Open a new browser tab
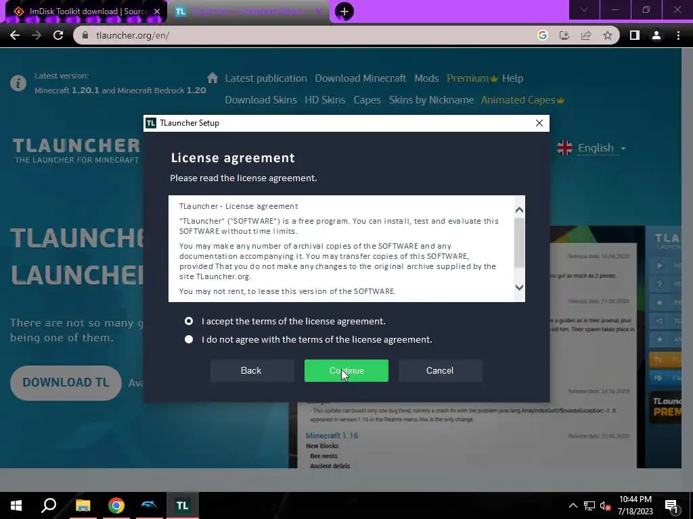This screenshot has height=519, width=693. (x=344, y=11)
